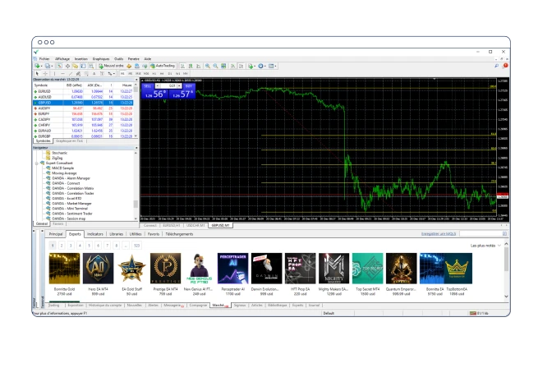Select the trendline drawing tool
Viewport: 552px width, 368px height.
coord(71,74)
